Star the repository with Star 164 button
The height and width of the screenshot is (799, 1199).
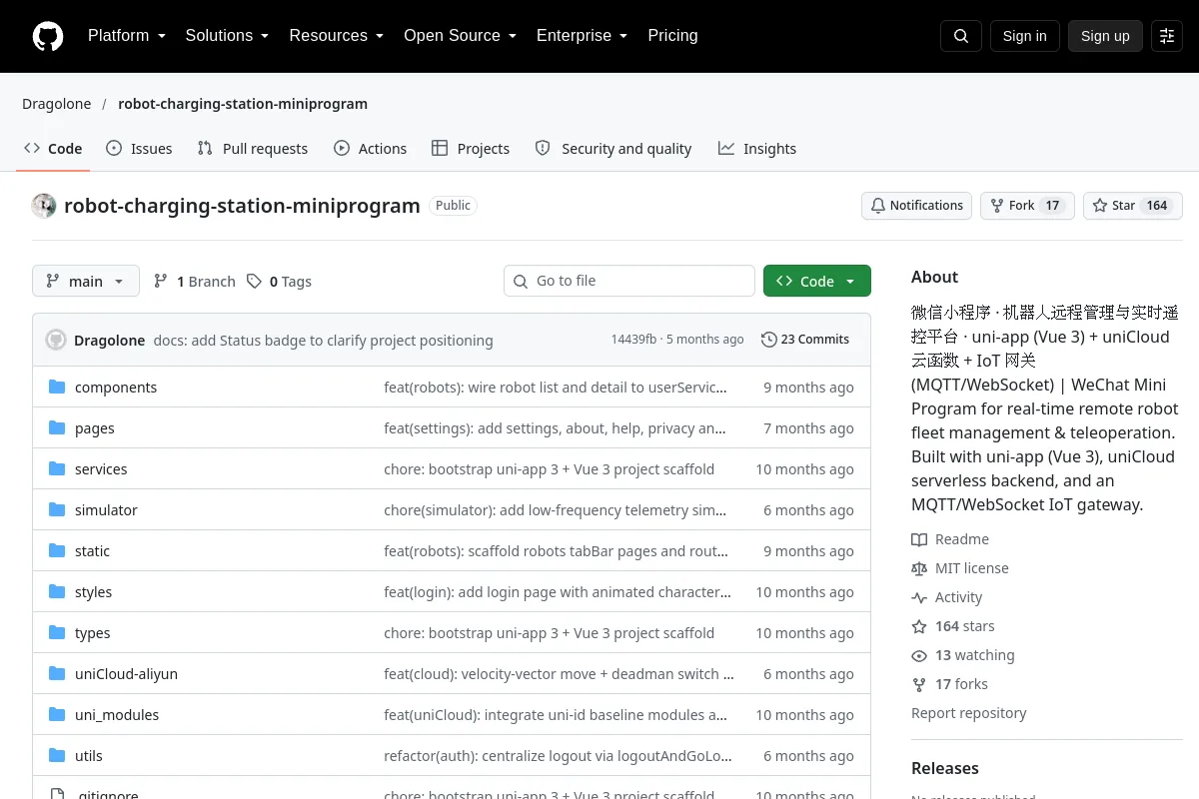point(1133,206)
